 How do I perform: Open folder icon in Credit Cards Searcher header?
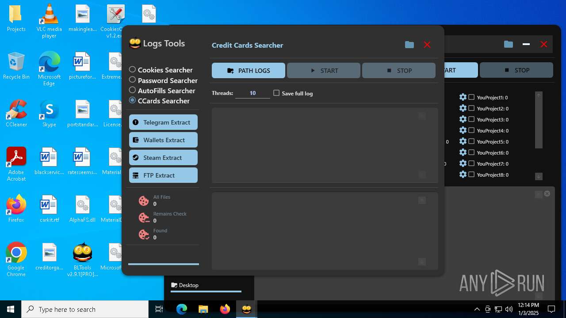[x=409, y=45]
